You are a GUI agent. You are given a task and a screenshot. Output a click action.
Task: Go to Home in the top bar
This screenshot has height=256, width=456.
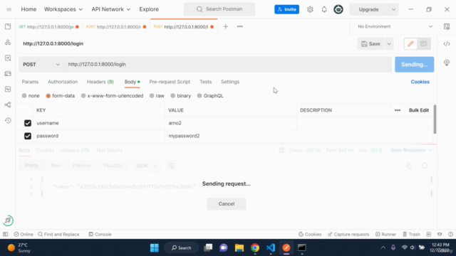[28, 9]
